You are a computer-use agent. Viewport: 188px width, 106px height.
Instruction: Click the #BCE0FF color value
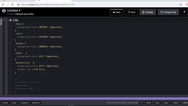pyautogui.click(x=43, y=27)
